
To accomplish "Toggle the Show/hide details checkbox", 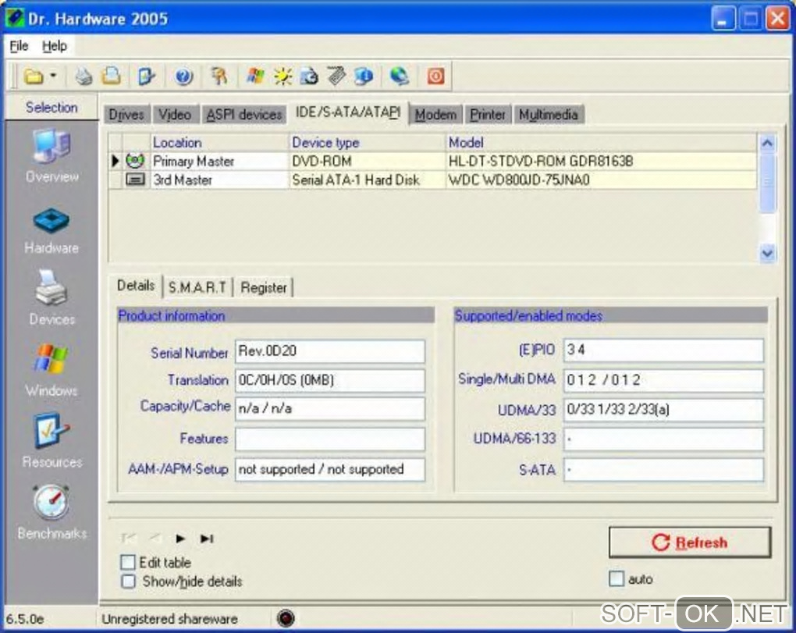I will [x=128, y=581].
